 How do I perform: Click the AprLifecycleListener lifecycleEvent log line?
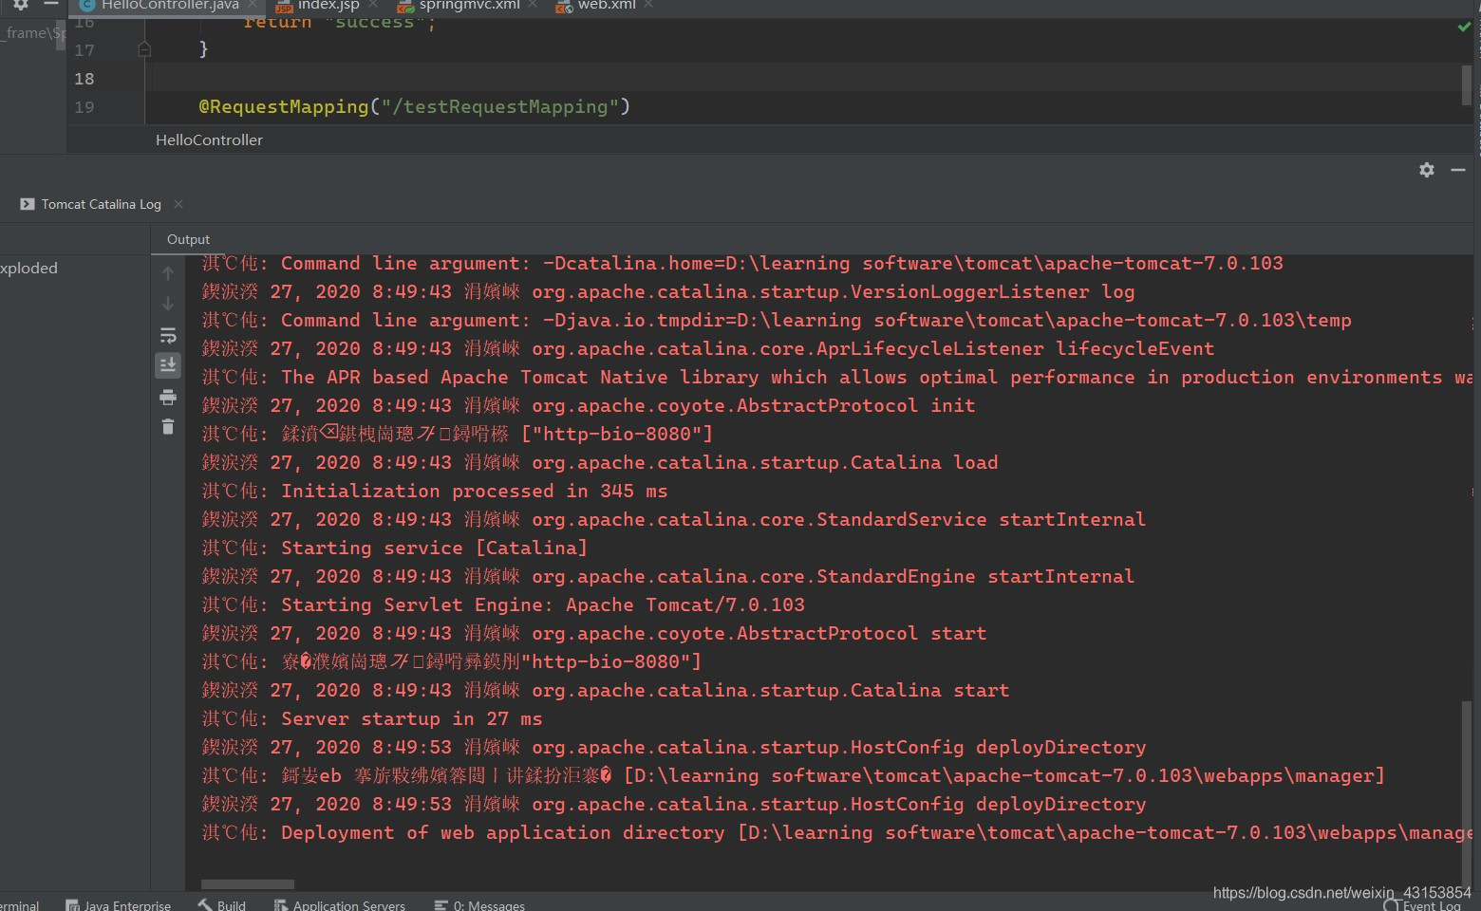tap(708, 348)
